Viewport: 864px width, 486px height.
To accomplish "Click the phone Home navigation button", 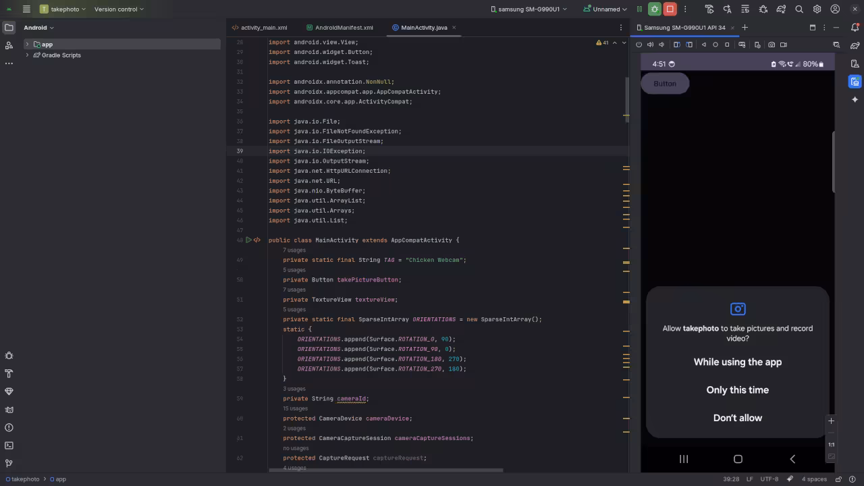I will coord(738,459).
